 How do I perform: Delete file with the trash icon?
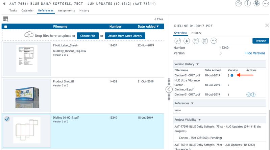pos(205,41)
